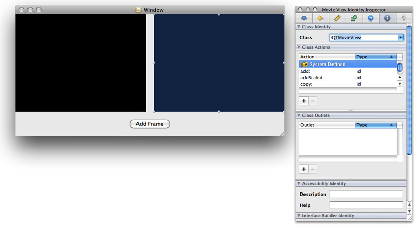Image resolution: width=415 pixels, height=225 pixels.
Task: Open the Size inspector ruler tab
Action: 337,18
